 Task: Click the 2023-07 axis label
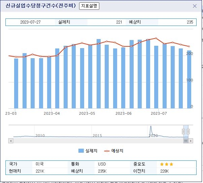pos(159,113)
